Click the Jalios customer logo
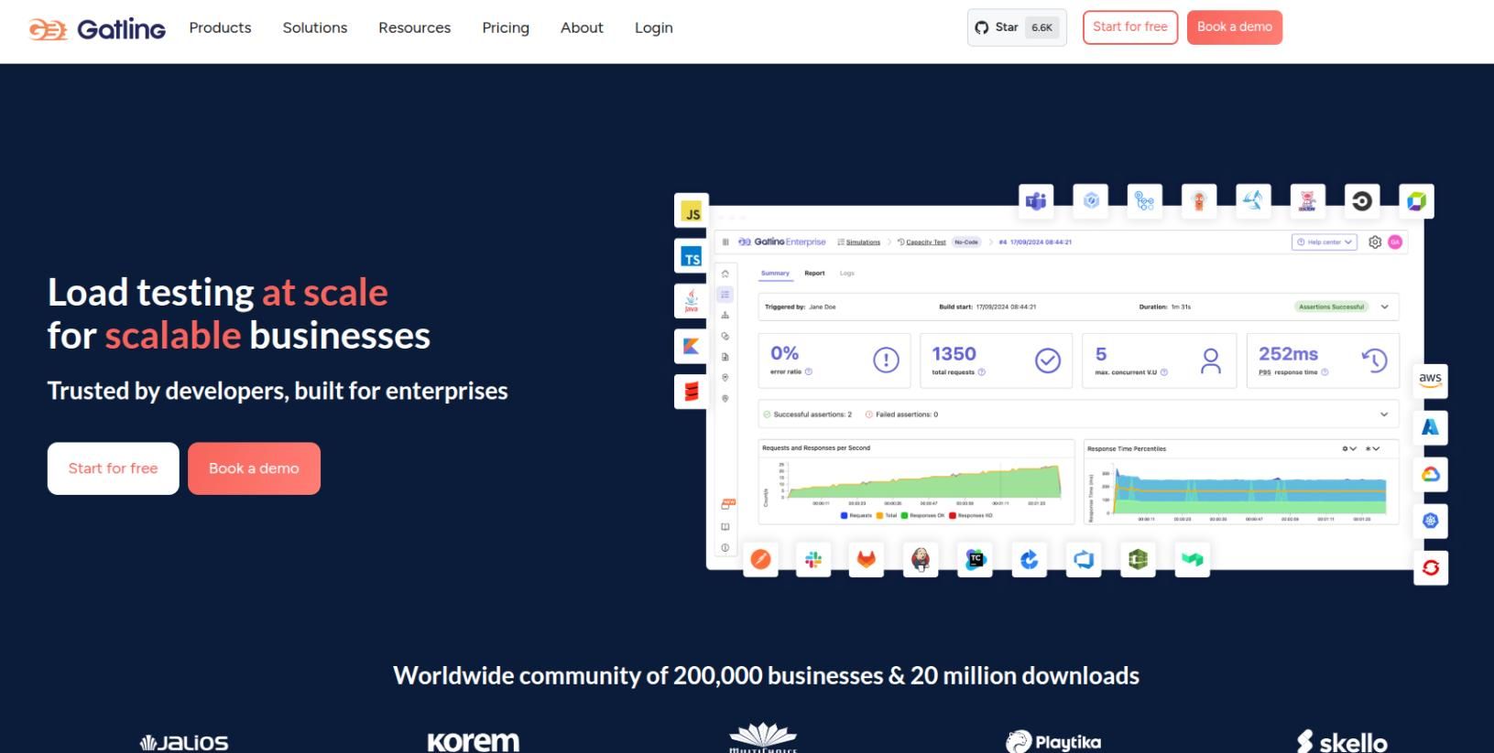The height and width of the screenshot is (753, 1494). click(184, 742)
